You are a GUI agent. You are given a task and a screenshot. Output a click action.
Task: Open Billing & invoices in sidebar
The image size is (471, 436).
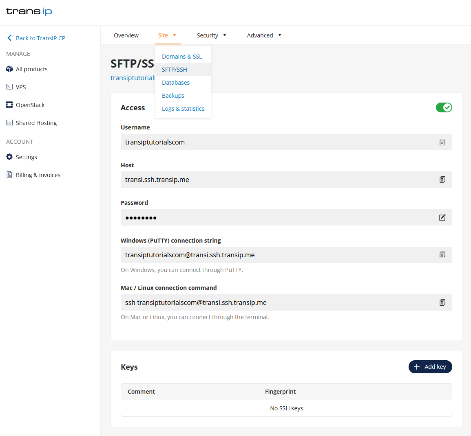[x=38, y=175]
